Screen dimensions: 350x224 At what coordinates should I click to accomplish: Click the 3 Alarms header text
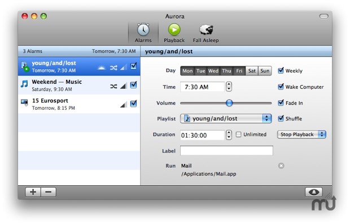[x=33, y=51]
